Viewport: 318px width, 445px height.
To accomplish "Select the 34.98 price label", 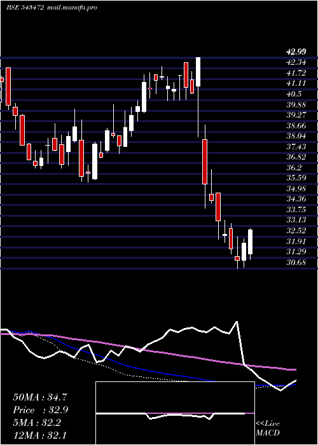I will pos(296,188).
